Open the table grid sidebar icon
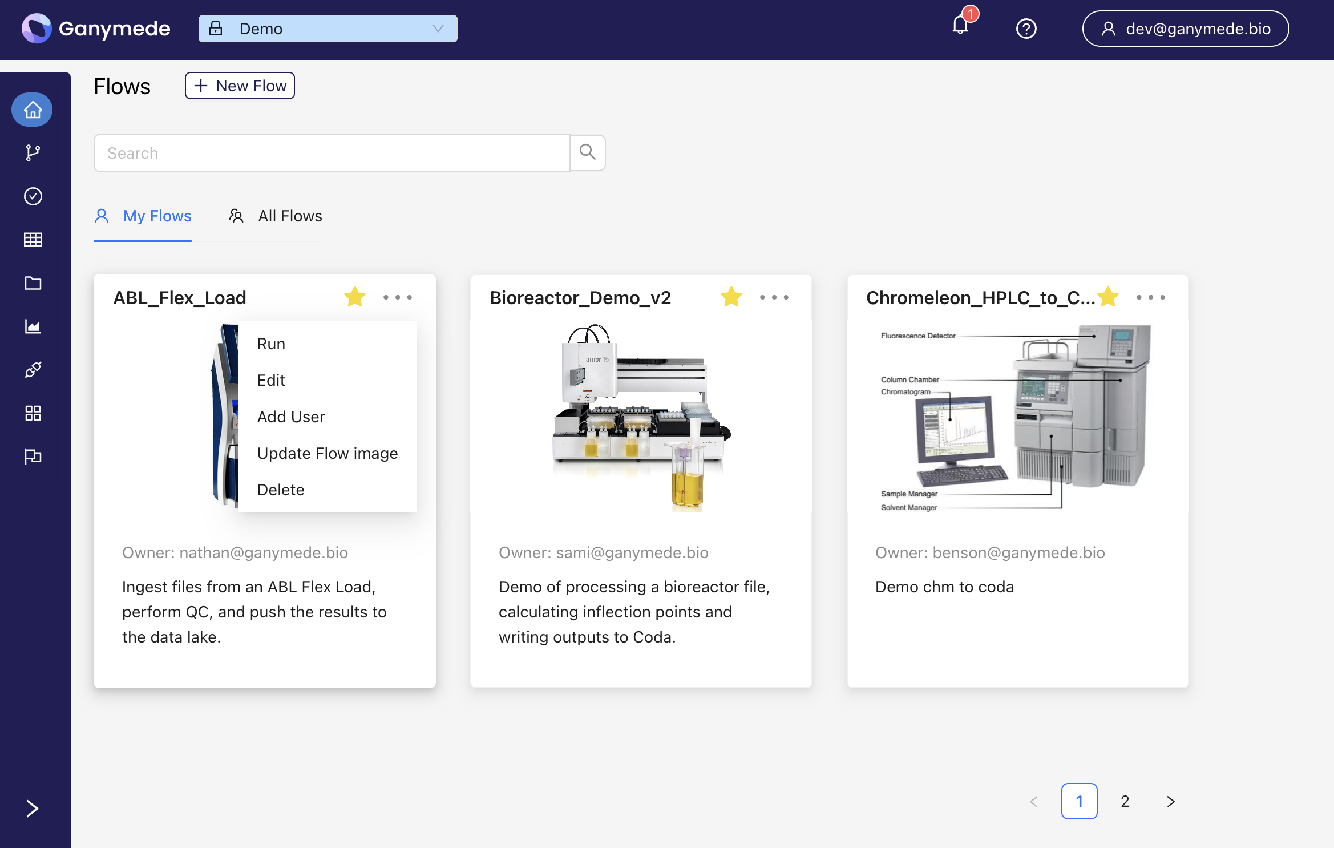The width and height of the screenshot is (1334, 848). pos(33,240)
